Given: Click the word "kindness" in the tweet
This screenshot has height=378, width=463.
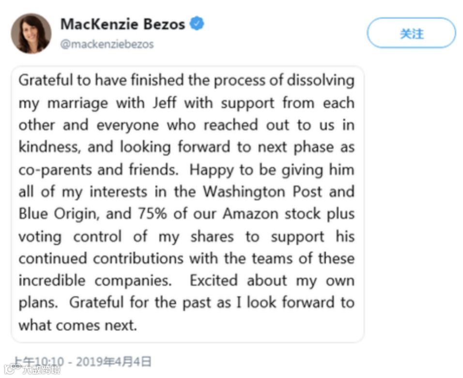Looking at the screenshot, I should tap(50, 147).
